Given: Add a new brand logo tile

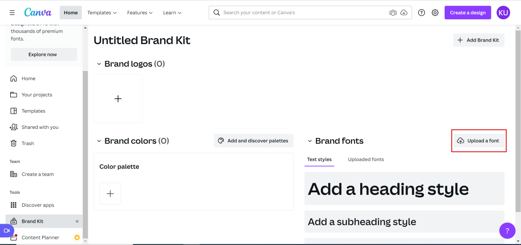Looking at the screenshot, I should (118, 98).
